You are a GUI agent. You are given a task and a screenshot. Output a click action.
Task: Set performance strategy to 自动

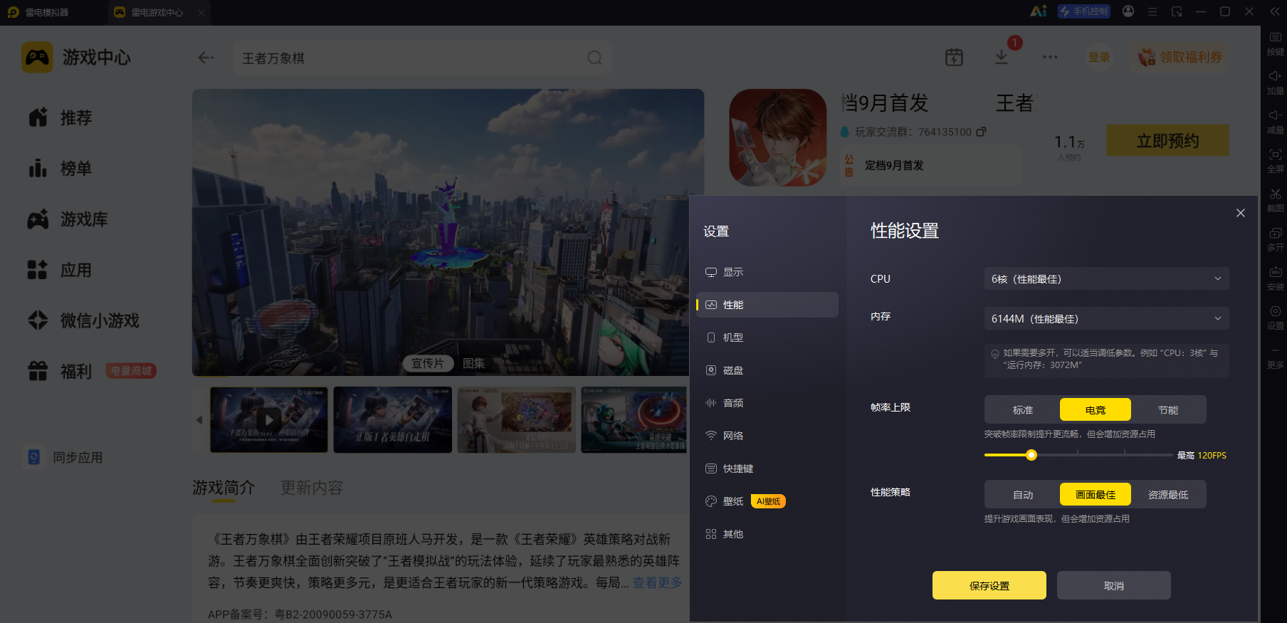1023,495
